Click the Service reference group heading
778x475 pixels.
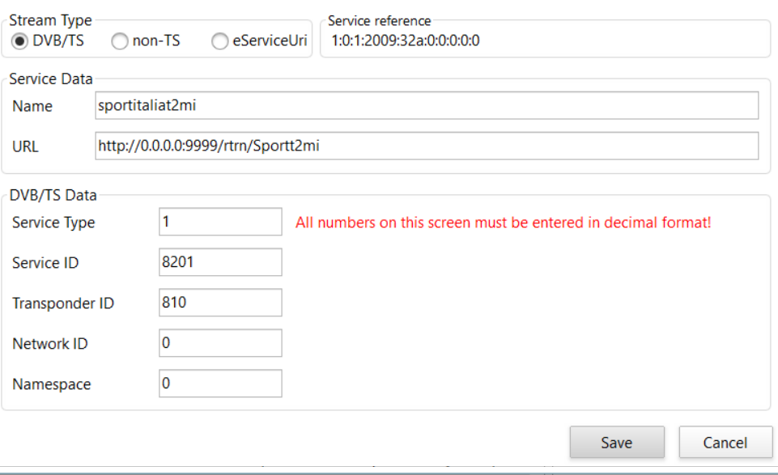[x=379, y=21]
